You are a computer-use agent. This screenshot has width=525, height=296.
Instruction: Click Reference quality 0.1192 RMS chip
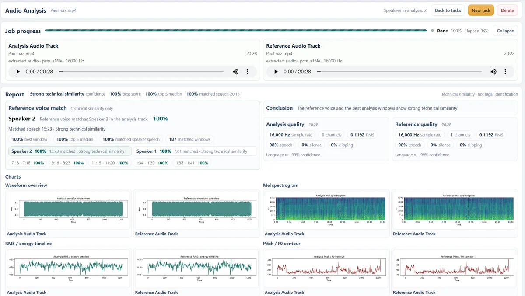(x=491, y=135)
